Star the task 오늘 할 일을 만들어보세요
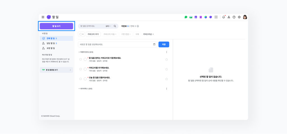 click(x=166, y=79)
